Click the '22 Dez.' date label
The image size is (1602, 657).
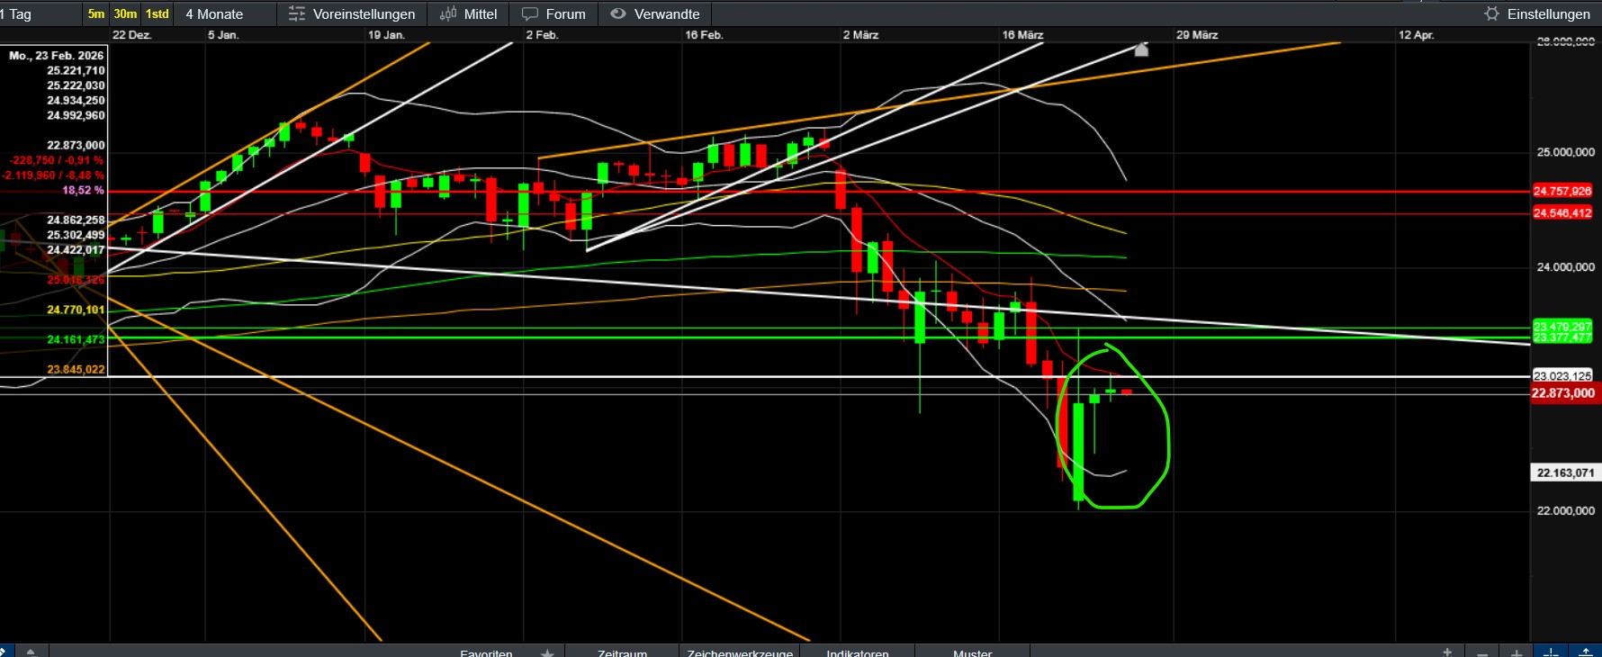(131, 35)
